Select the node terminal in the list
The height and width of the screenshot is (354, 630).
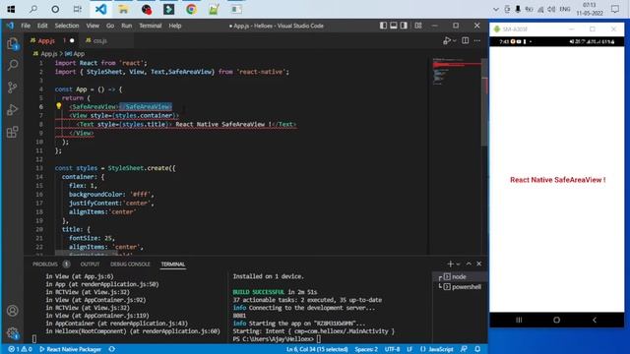point(460,276)
